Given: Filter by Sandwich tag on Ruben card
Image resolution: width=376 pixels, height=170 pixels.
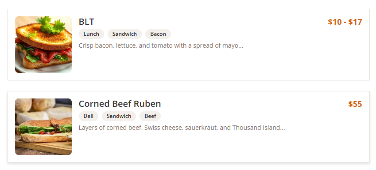Looking at the screenshot, I should 119,116.
